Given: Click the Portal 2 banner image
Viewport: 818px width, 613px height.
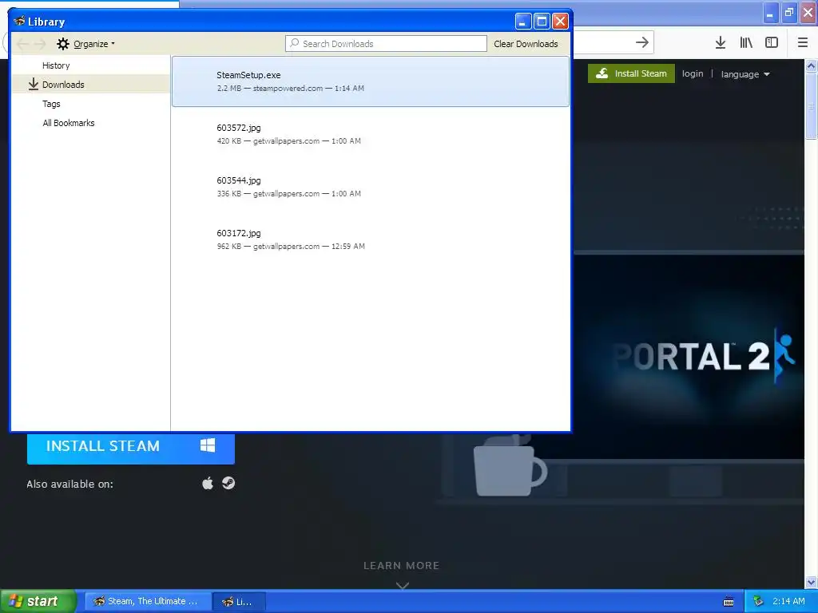Looking at the screenshot, I should pyautogui.click(x=689, y=357).
